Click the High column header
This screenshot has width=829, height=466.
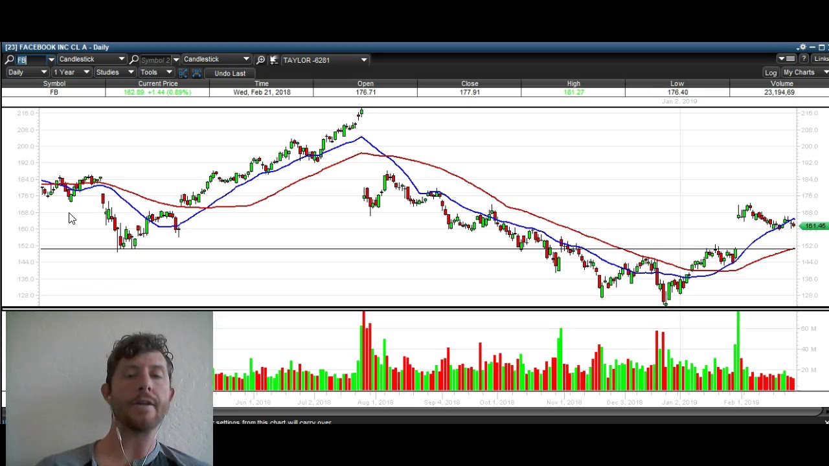(x=573, y=83)
